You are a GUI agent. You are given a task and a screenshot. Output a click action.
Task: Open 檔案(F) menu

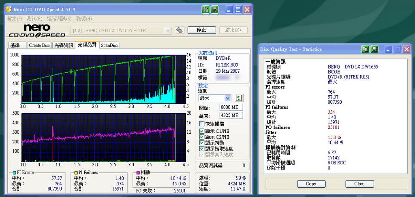(15, 19)
